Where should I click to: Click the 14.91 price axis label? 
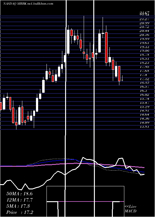[x=144, y=111]
